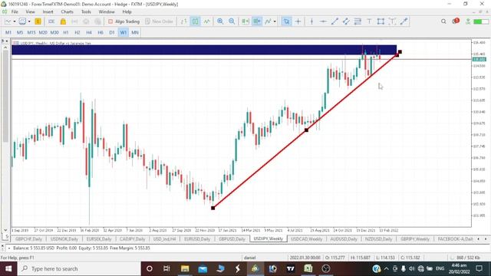The width and height of the screenshot is (491, 276).
Task: Open the File menu
Action: [15, 11]
